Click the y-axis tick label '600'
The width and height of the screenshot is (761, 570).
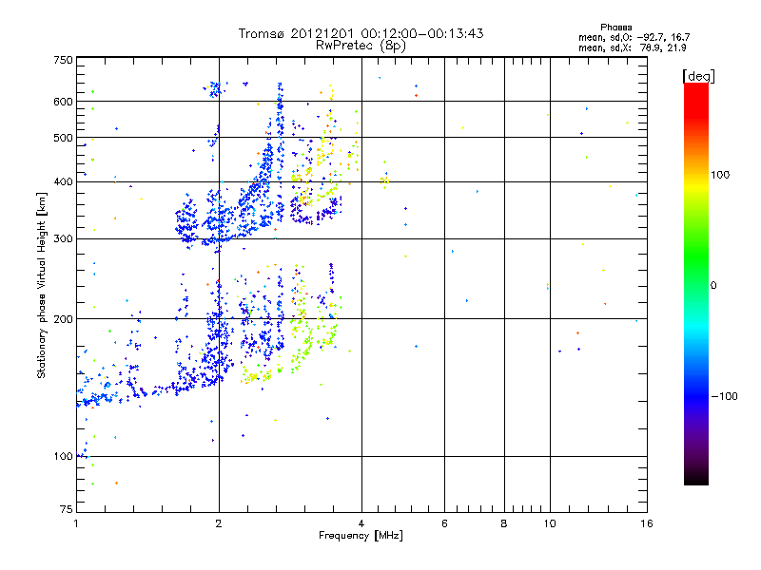pos(63,102)
